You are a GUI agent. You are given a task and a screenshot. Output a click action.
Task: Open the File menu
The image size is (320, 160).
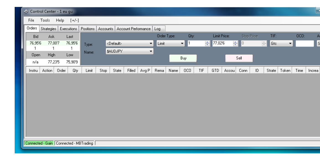click(31, 20)
